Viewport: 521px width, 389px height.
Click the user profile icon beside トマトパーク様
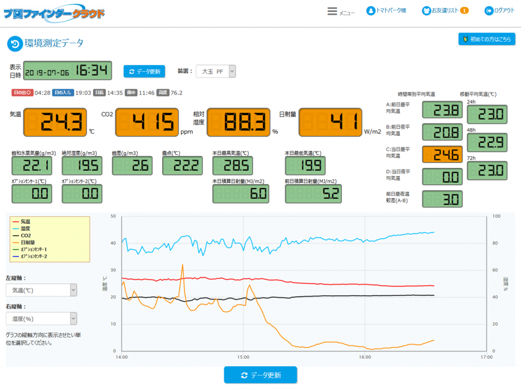click(x=371, y=10)
